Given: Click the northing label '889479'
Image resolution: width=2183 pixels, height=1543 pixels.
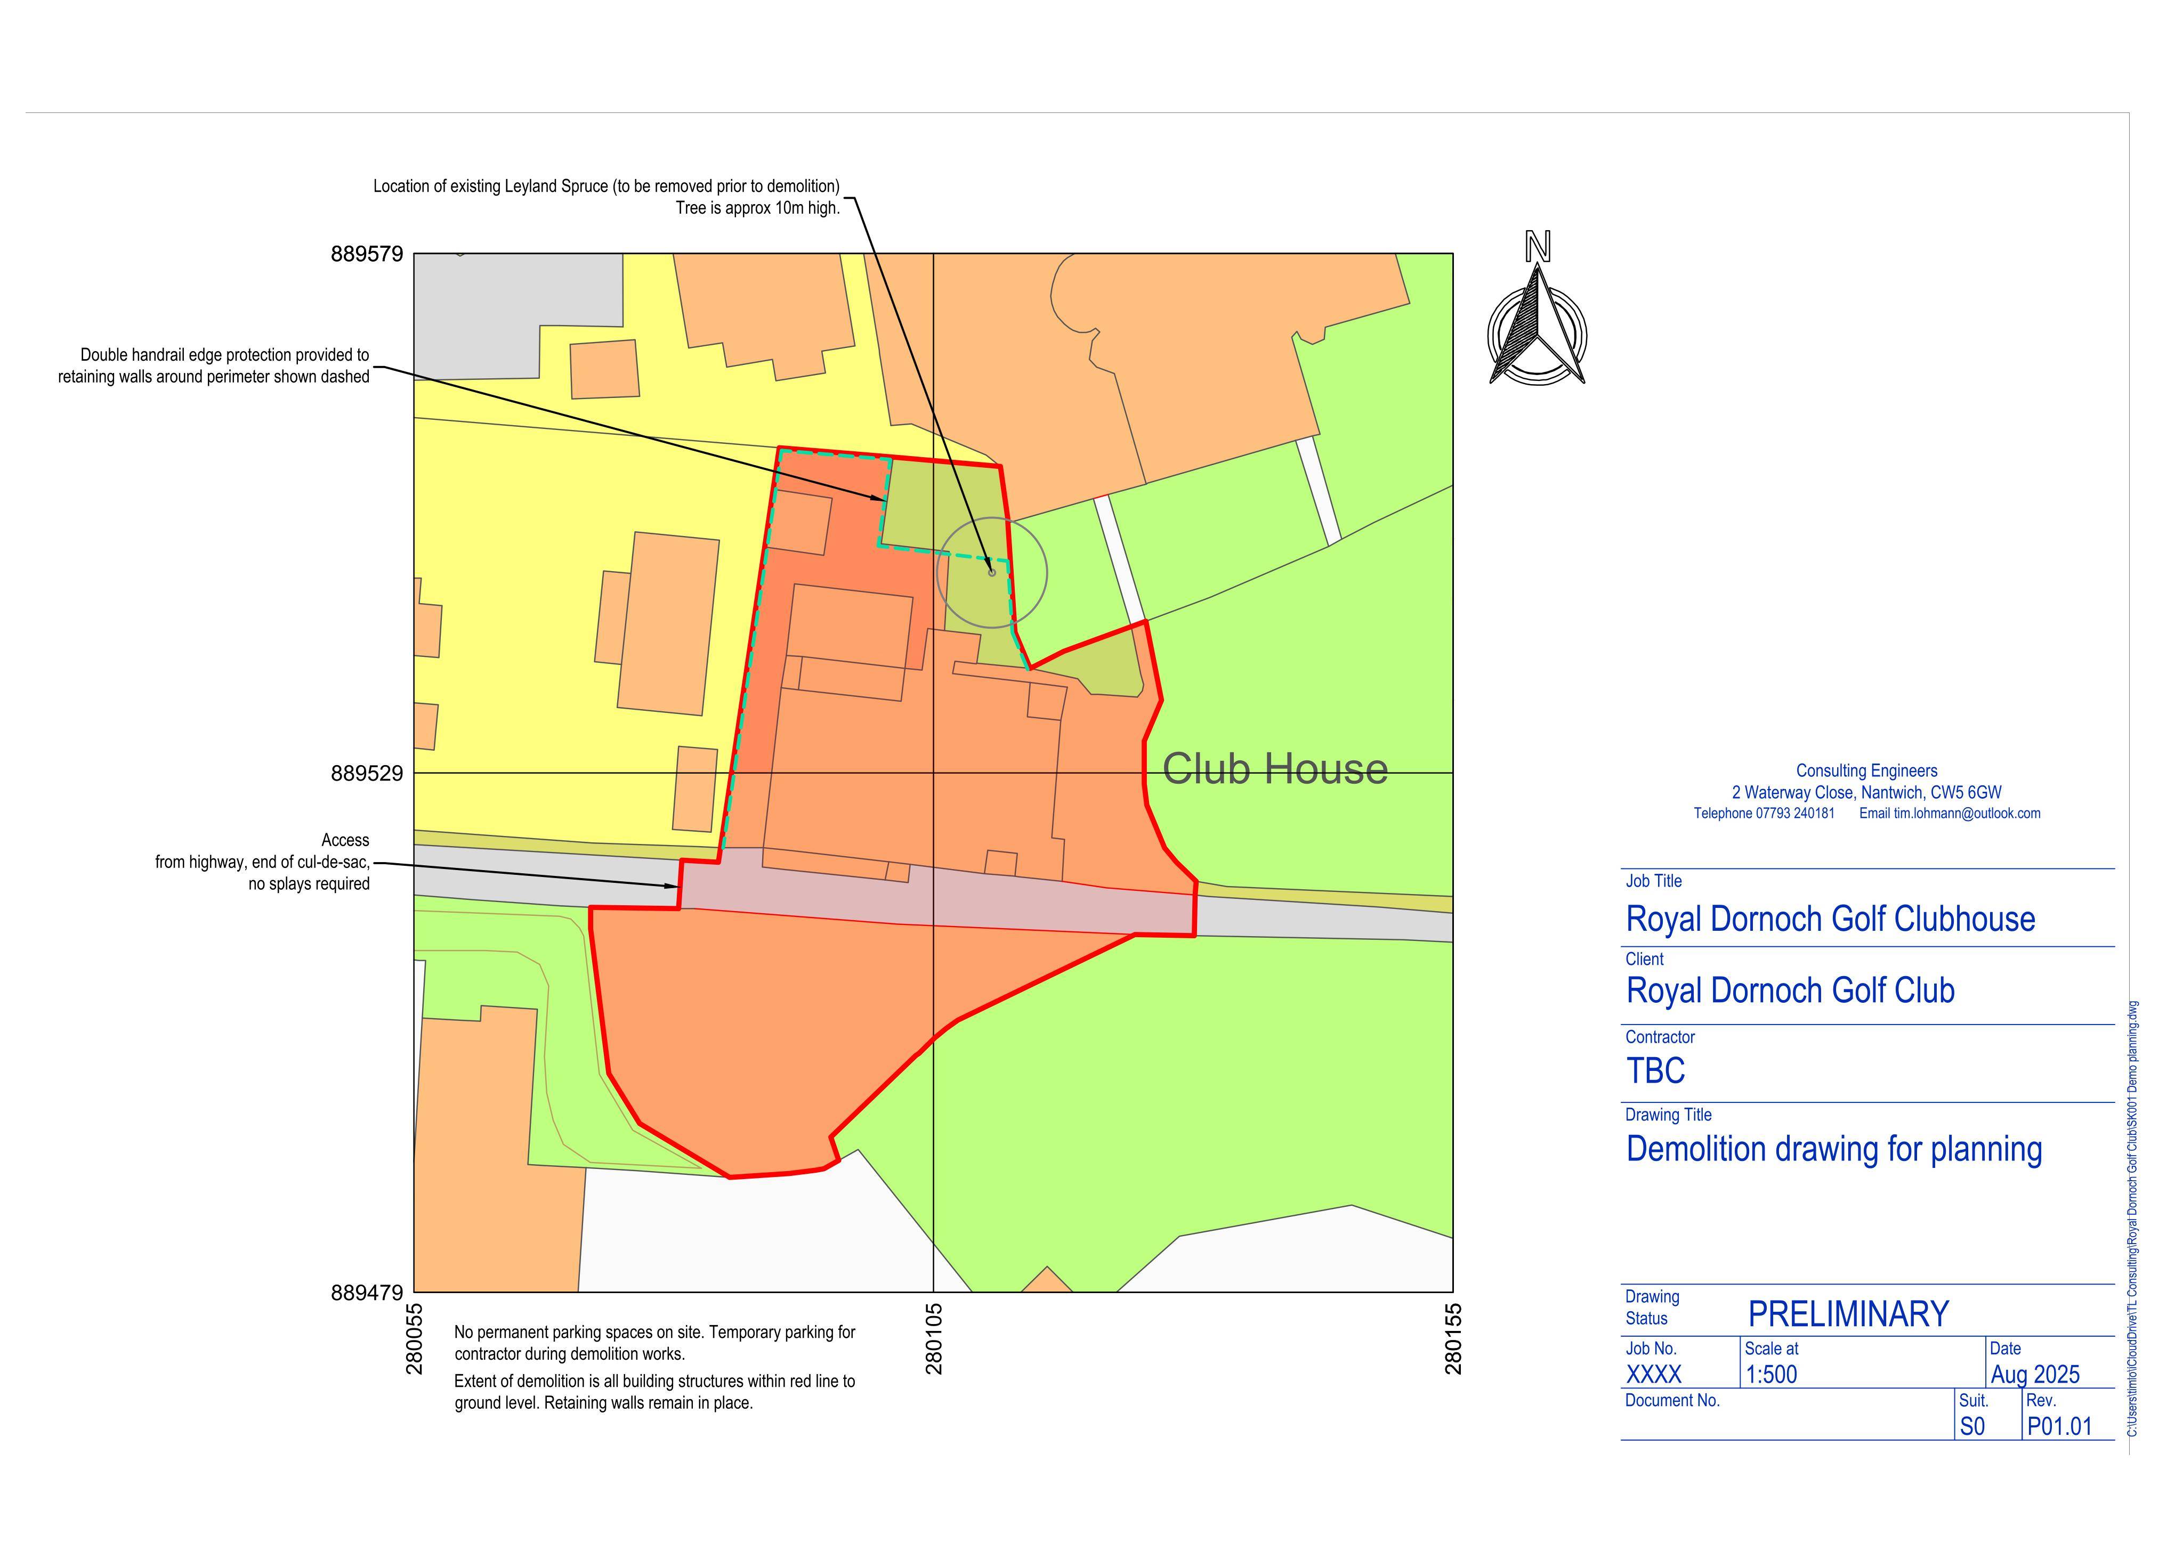Looking at the screenshot, I should (367, 1293).
